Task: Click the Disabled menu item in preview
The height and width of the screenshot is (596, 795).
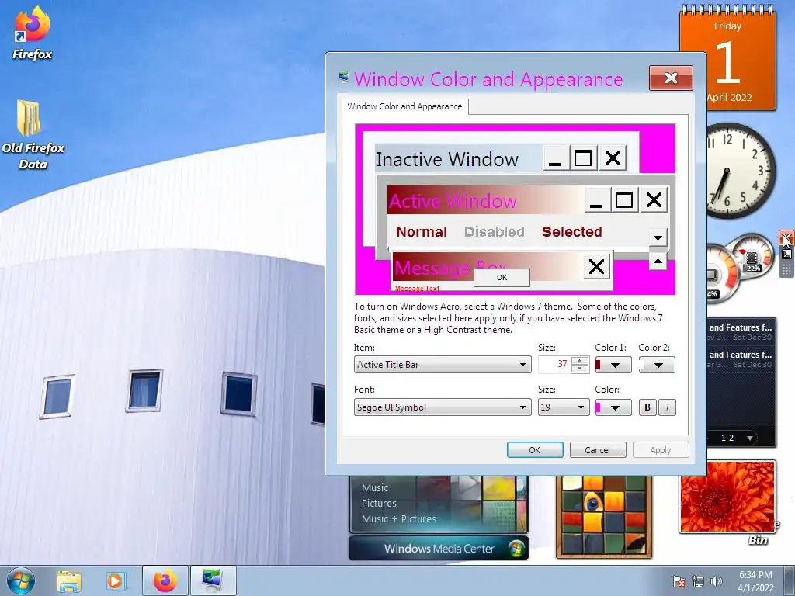Action: [495, 231]
